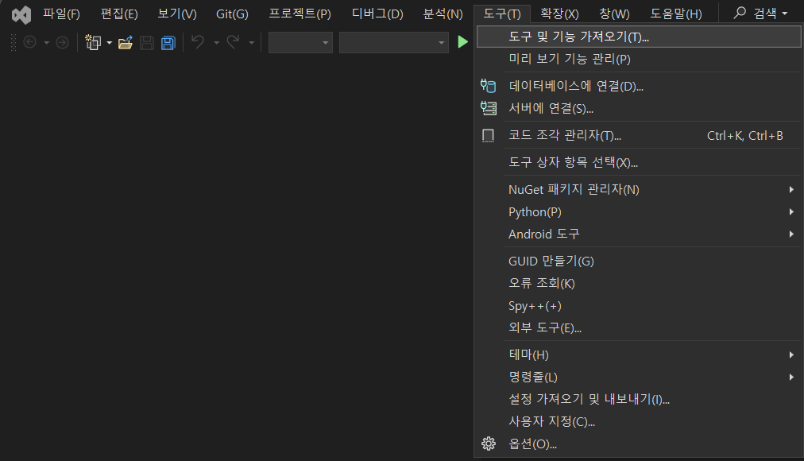Click the single save disk icon
This screenshot has width=804, height=461.
tap(147, 43)
